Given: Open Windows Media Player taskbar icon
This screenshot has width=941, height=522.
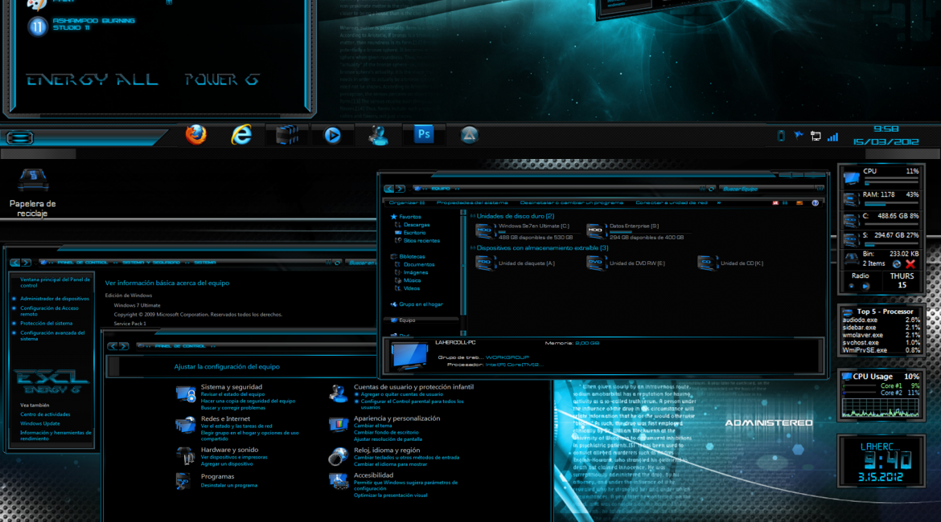Looking at the screenshot, I should (x=332, y=136).
